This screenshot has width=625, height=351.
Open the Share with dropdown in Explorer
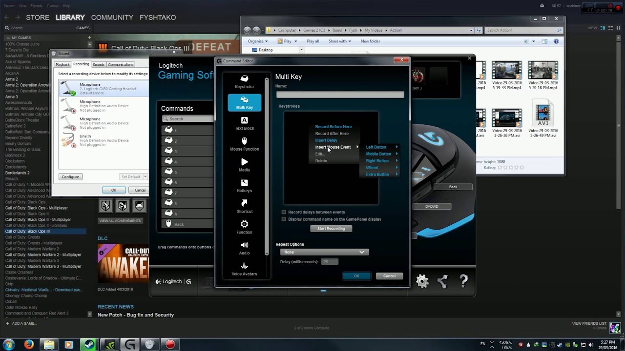[339, 41]
